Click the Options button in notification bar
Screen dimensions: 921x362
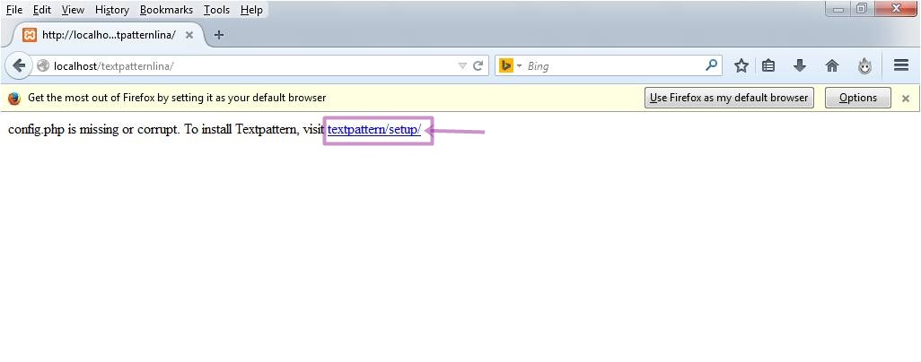(x=857, y=98)
